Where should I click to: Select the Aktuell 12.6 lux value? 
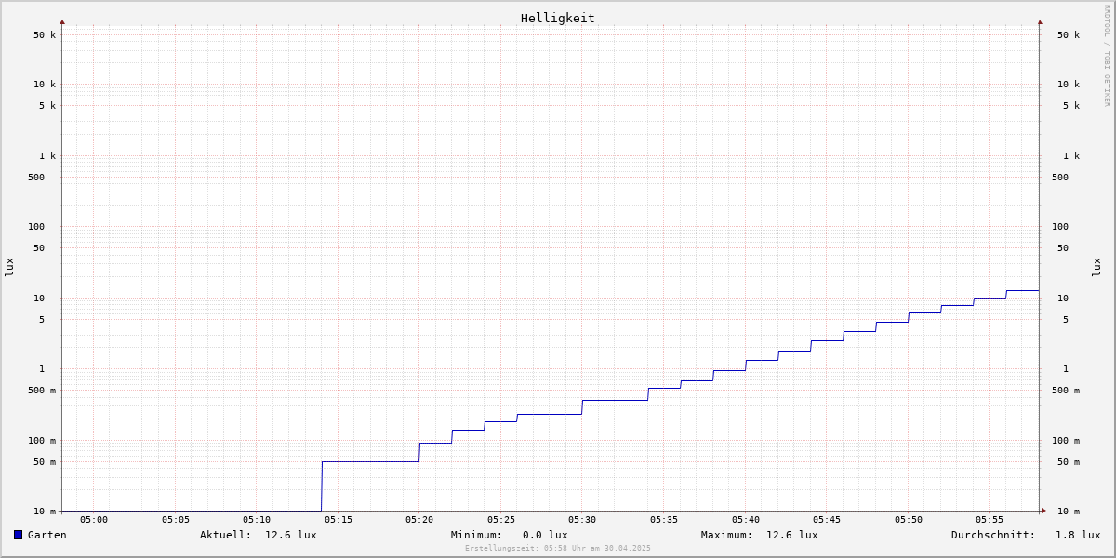pyautogui.click(x=290, y=535)
